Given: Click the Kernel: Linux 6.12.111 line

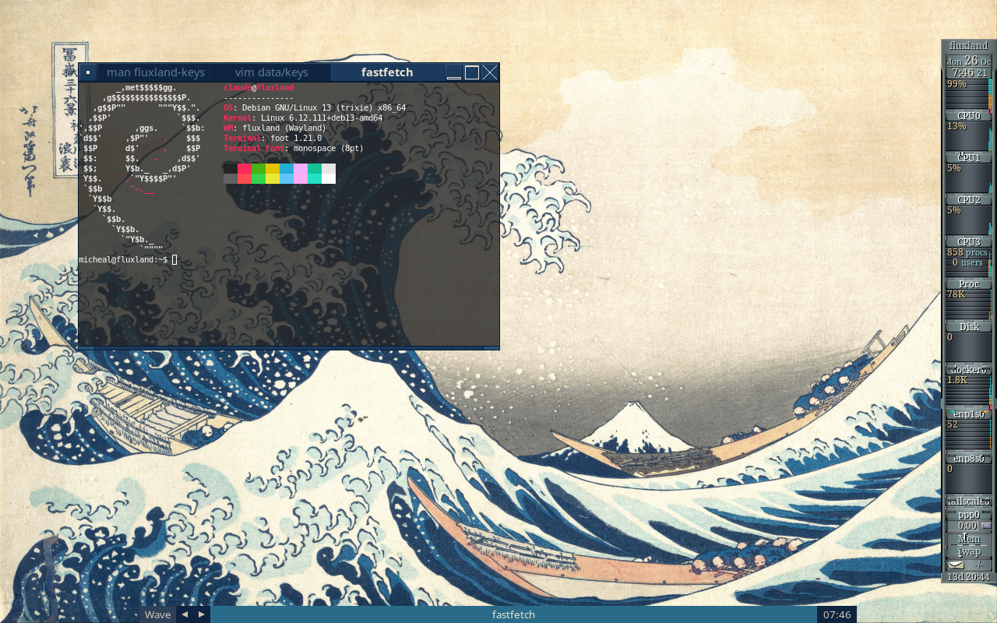Looking at the screenshot, I should tap(303, 118).
